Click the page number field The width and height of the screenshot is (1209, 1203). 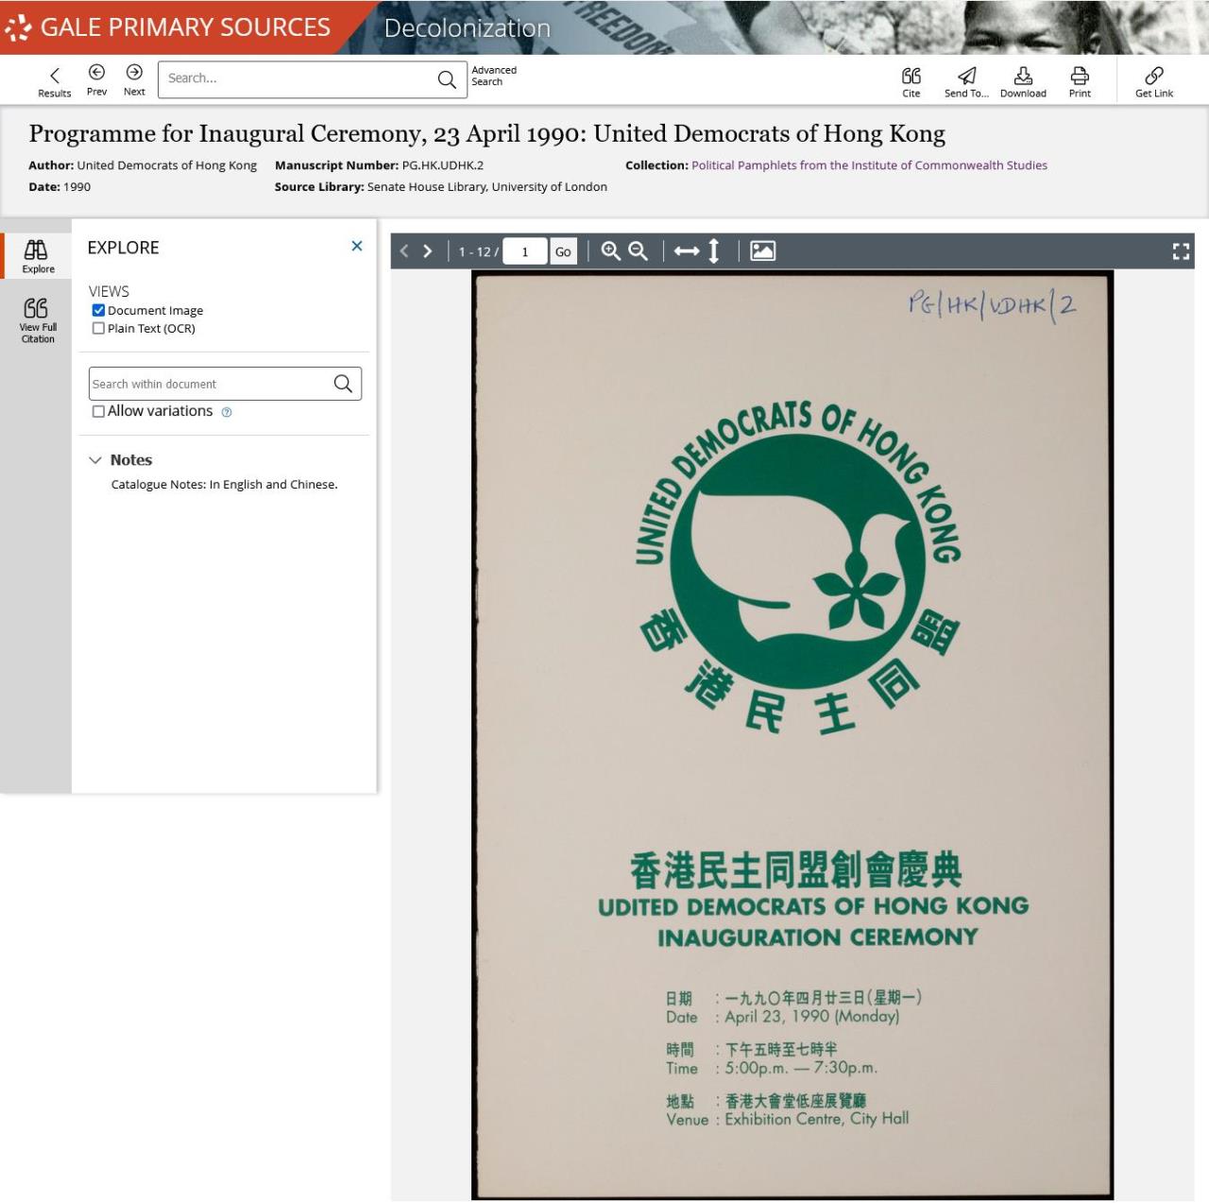click(525, 251)
